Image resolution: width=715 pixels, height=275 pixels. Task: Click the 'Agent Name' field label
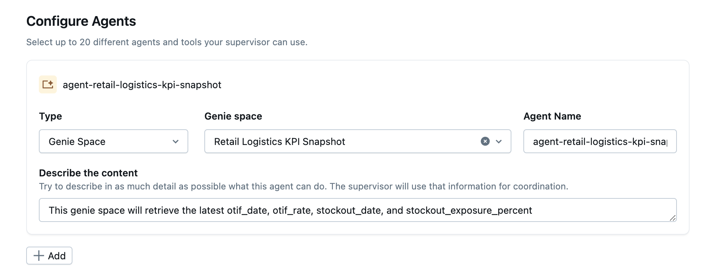pyautogui.click(x=552, y=116)
